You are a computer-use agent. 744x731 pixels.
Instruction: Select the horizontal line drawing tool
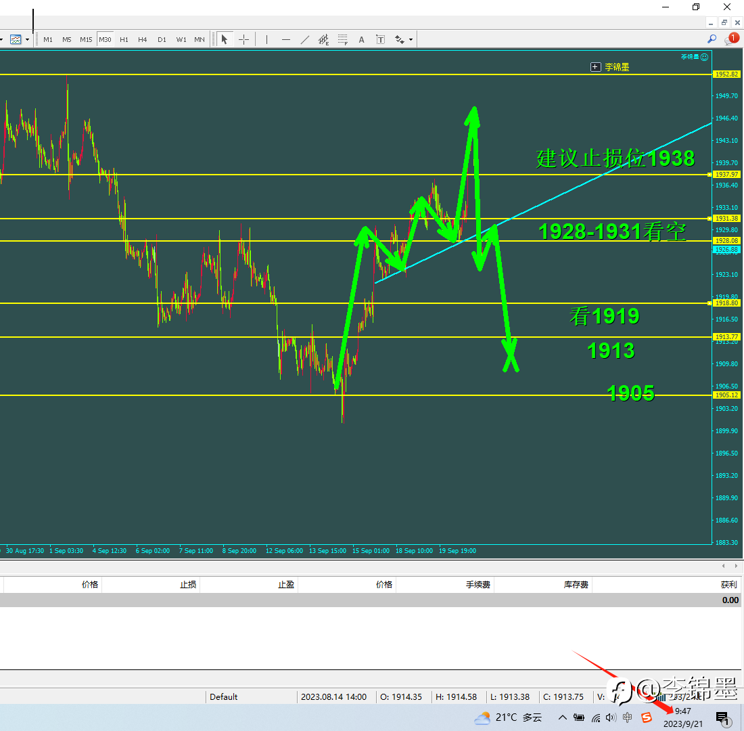point(285,39)
